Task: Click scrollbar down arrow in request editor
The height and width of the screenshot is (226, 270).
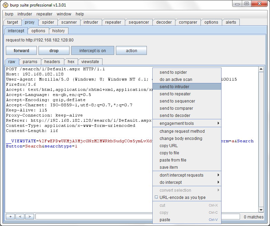Action: pyautogui.click(x=261, y=210)
